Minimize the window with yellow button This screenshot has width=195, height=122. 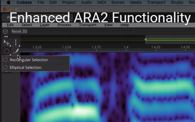tap(11, 9)
